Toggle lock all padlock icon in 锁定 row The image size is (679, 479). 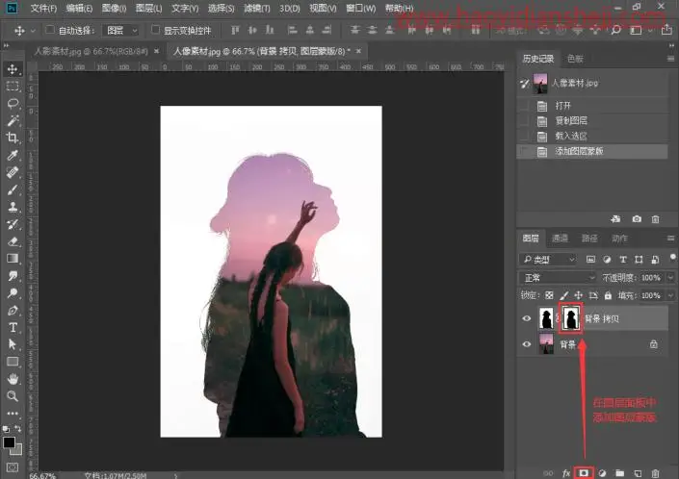tap(608, 295)
